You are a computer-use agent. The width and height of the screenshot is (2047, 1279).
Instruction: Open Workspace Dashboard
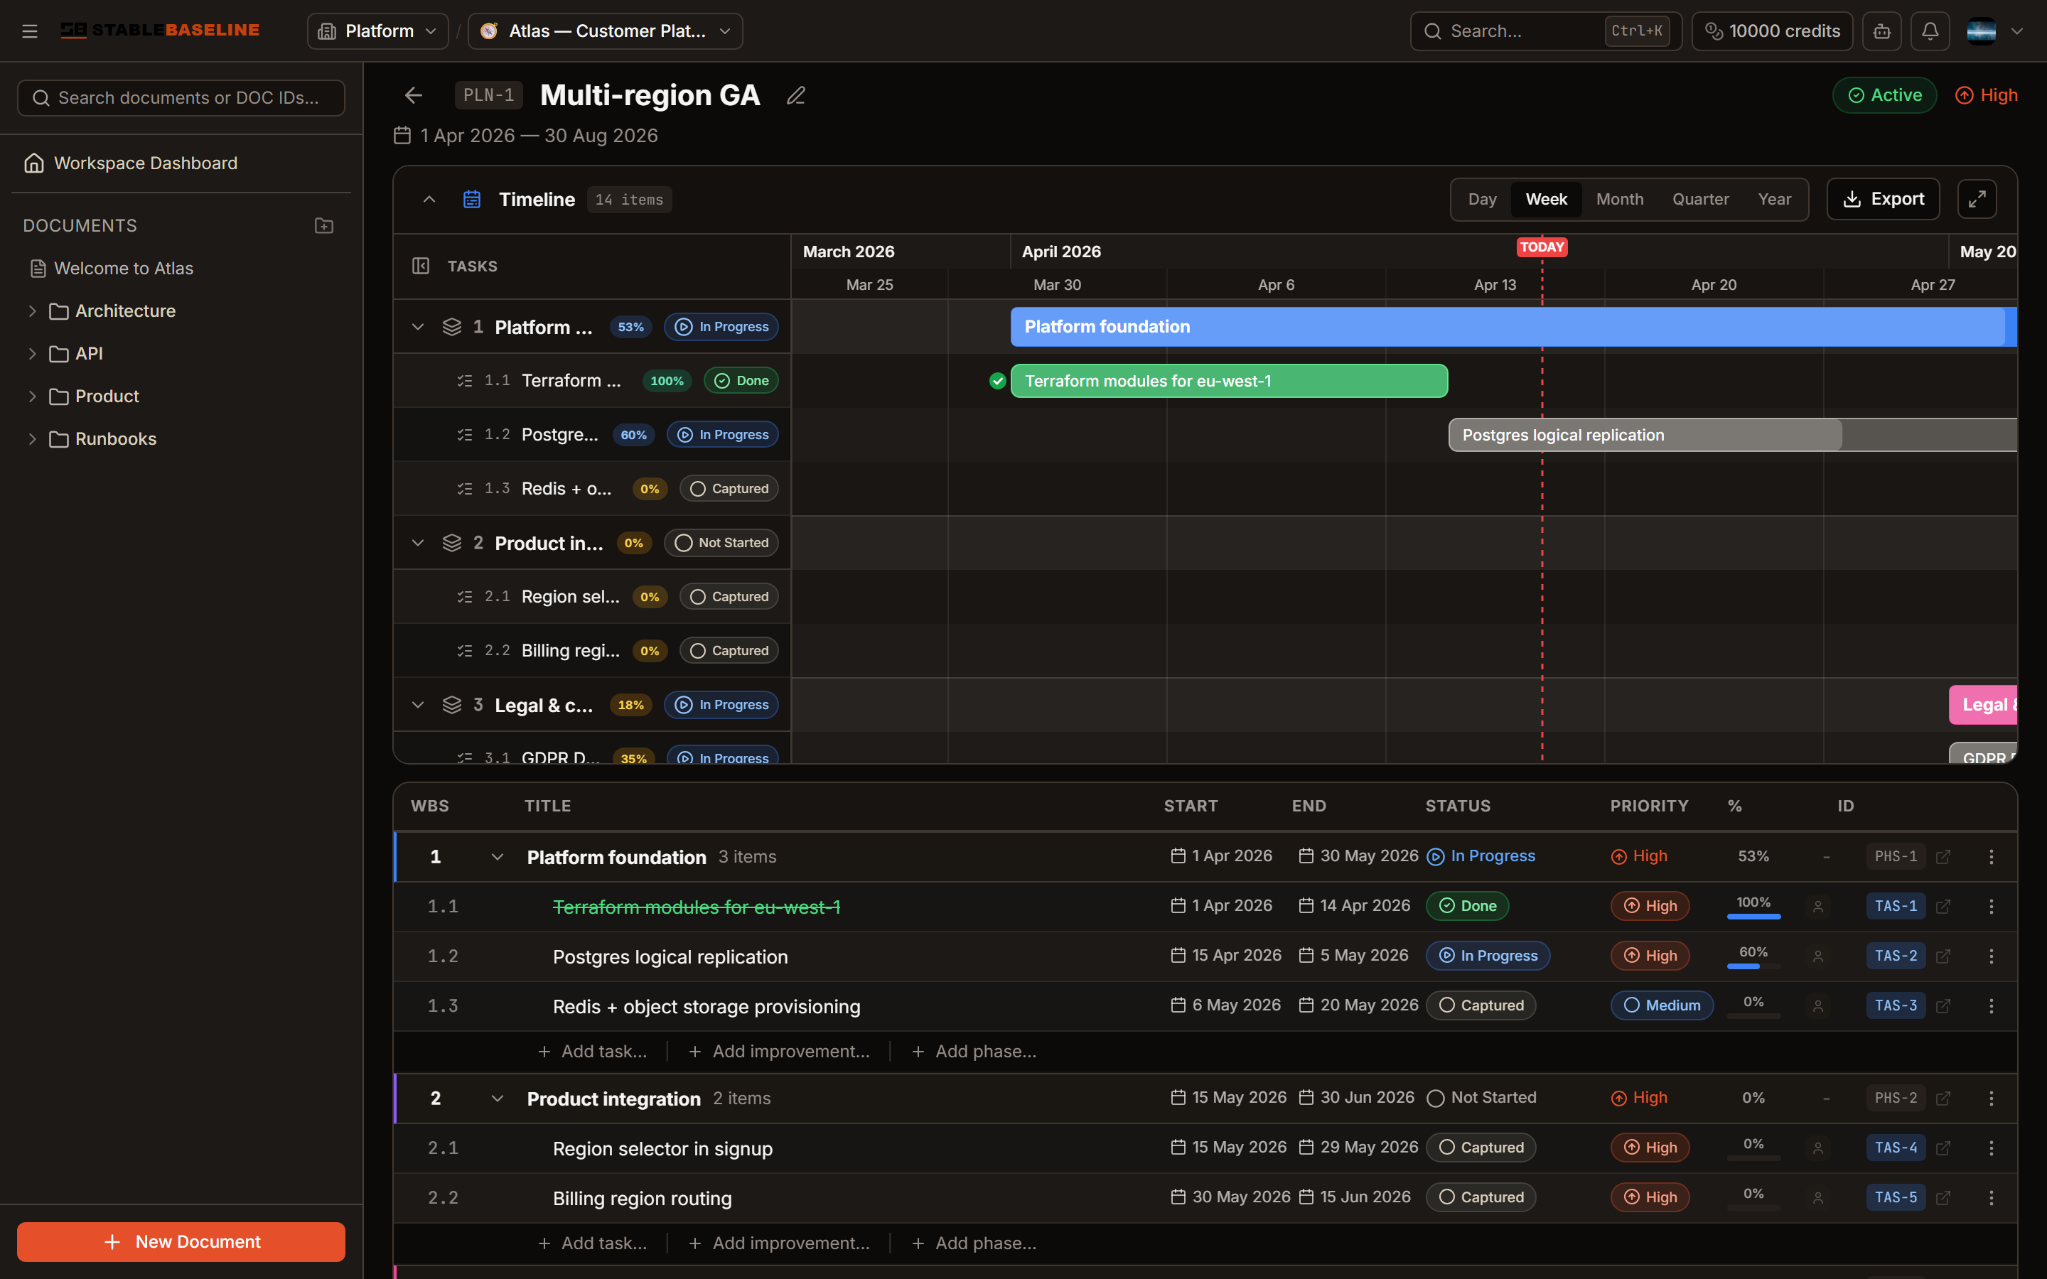click(181, 163)
